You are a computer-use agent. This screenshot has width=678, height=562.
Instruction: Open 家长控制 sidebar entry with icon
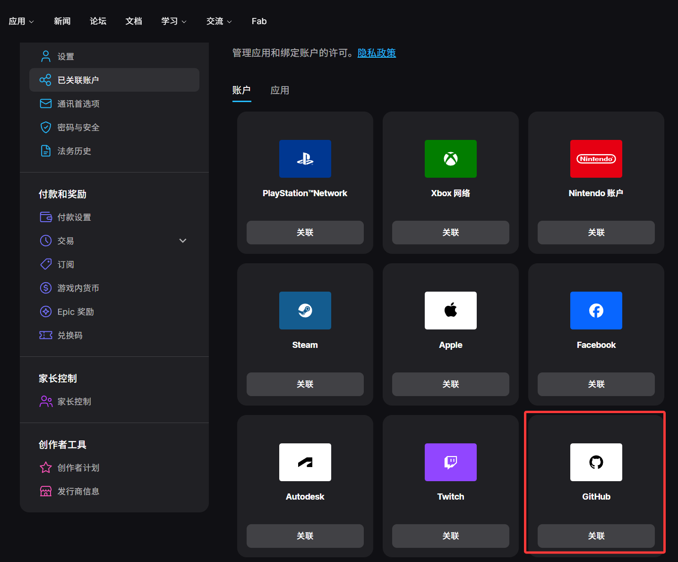click(x=114, y=401)
